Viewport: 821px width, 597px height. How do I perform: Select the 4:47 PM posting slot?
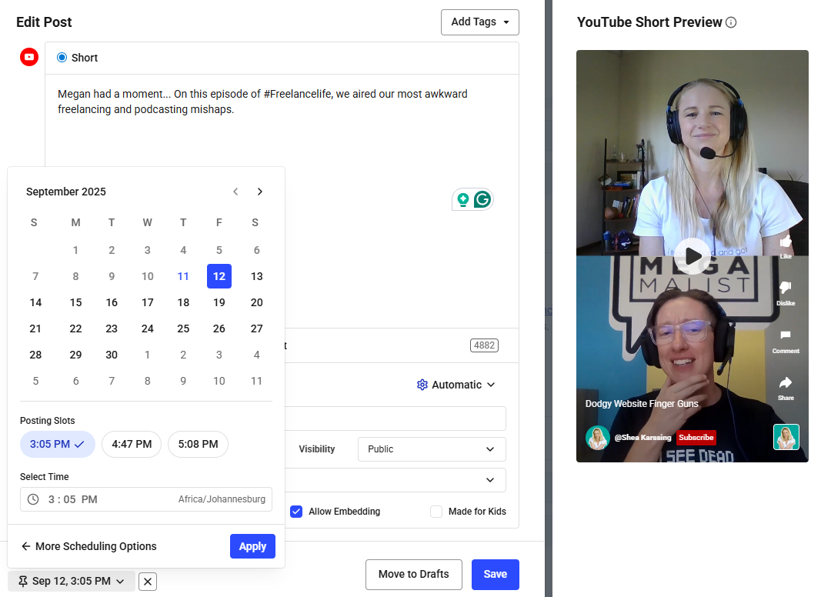(131, 444)
